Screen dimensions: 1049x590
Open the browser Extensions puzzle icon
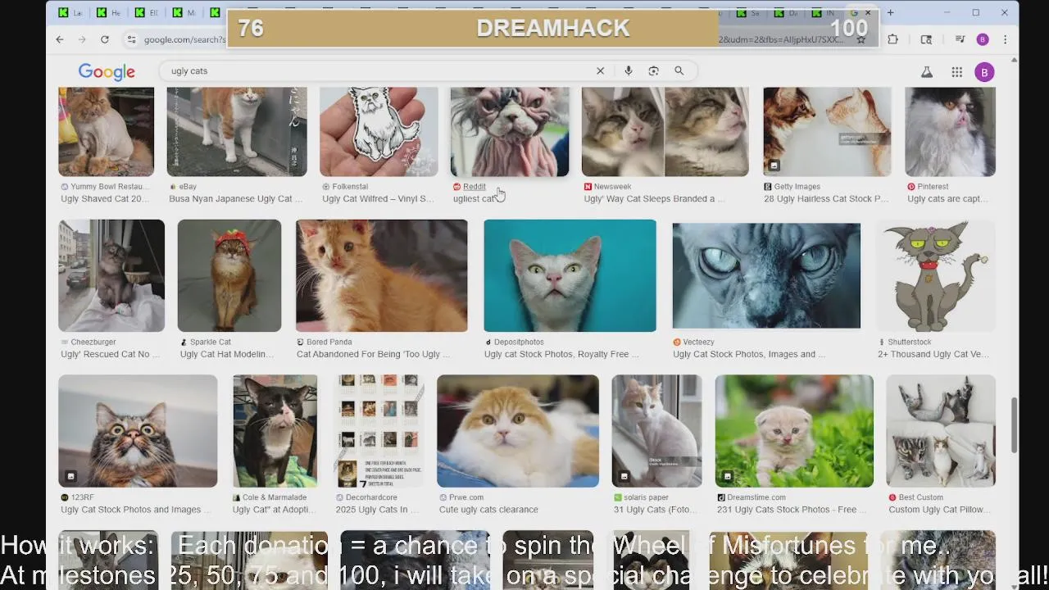(x=893, y=39)
